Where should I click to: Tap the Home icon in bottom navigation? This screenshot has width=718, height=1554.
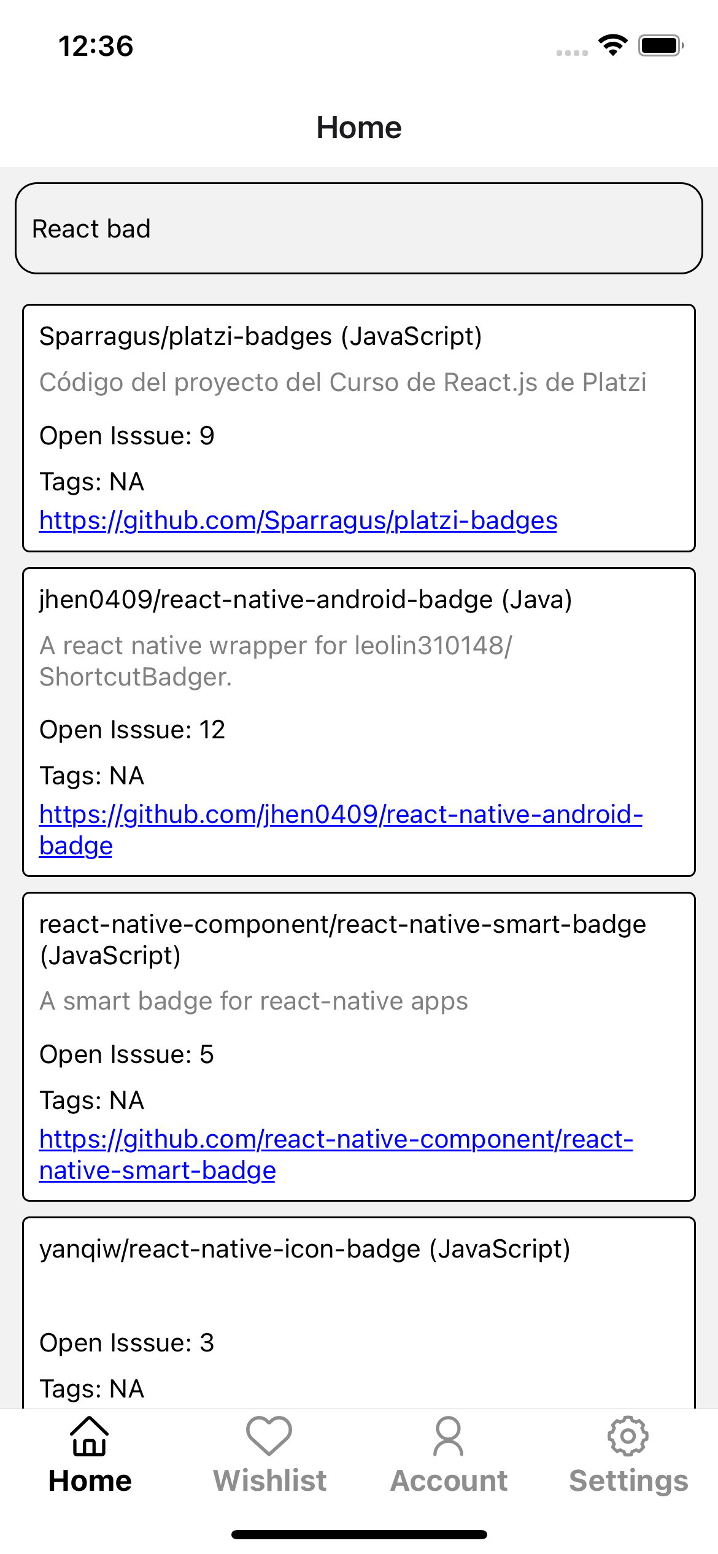[90, 1436]
